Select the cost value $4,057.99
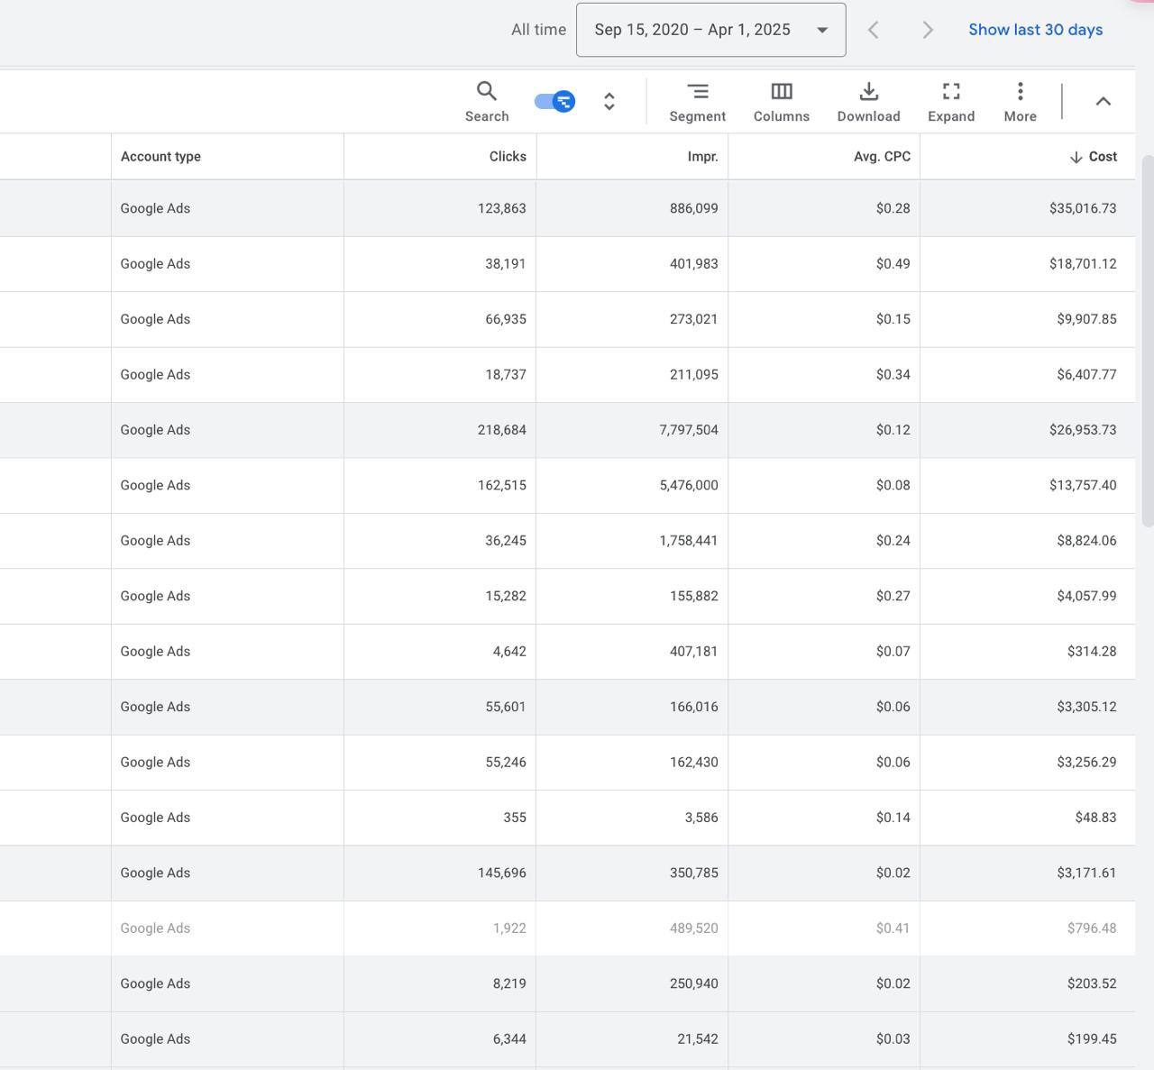Image resolution: width=1154 pixels, height=1070 pixels. (x=1086, y=596)
